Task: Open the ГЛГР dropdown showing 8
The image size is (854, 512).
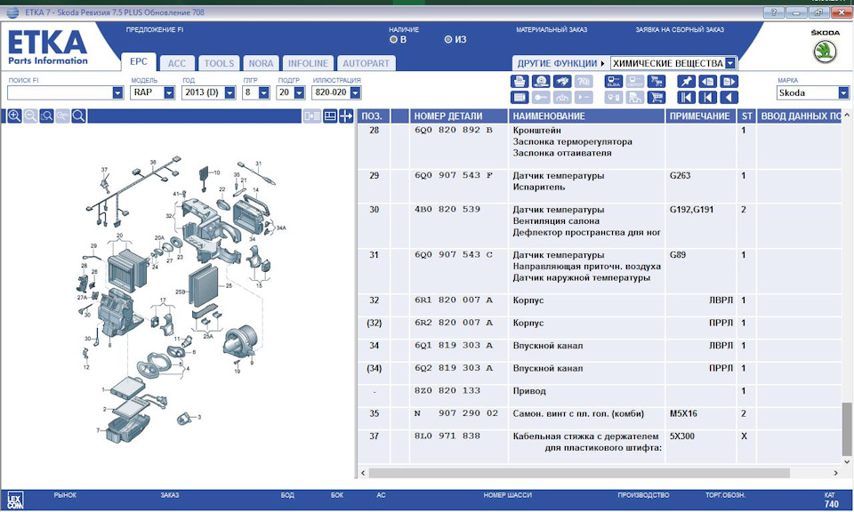Action: pos(264,93)
